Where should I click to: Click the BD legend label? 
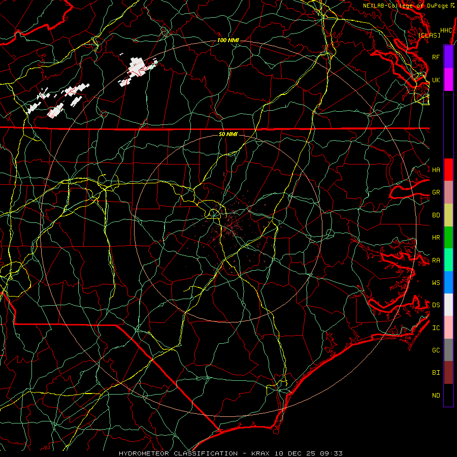pos(436,215)
